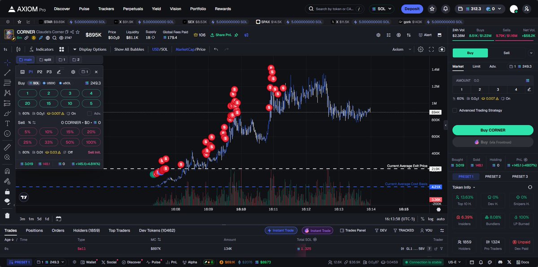This screenshot has width=538, height=267.
Task: Open the chart settings gear
Action: point(421,49)
